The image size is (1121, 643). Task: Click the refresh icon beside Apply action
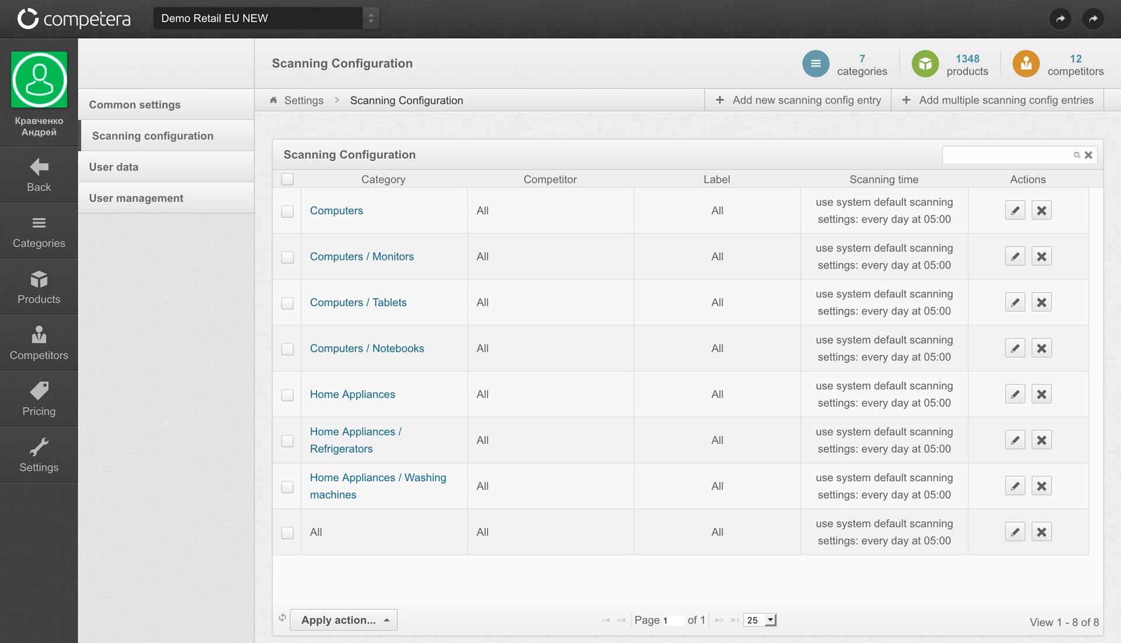[282, 618]
